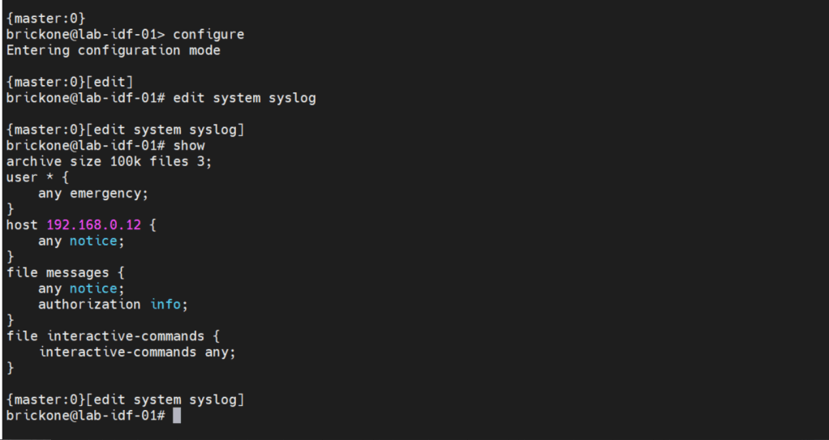829x440 pixels.
Task: Click the "file messages {" line
Action: click(x=65, y=272)
